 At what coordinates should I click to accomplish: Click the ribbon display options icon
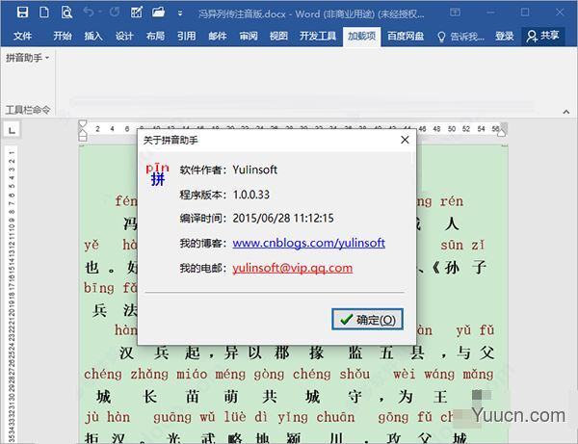(x=455, y=13)
